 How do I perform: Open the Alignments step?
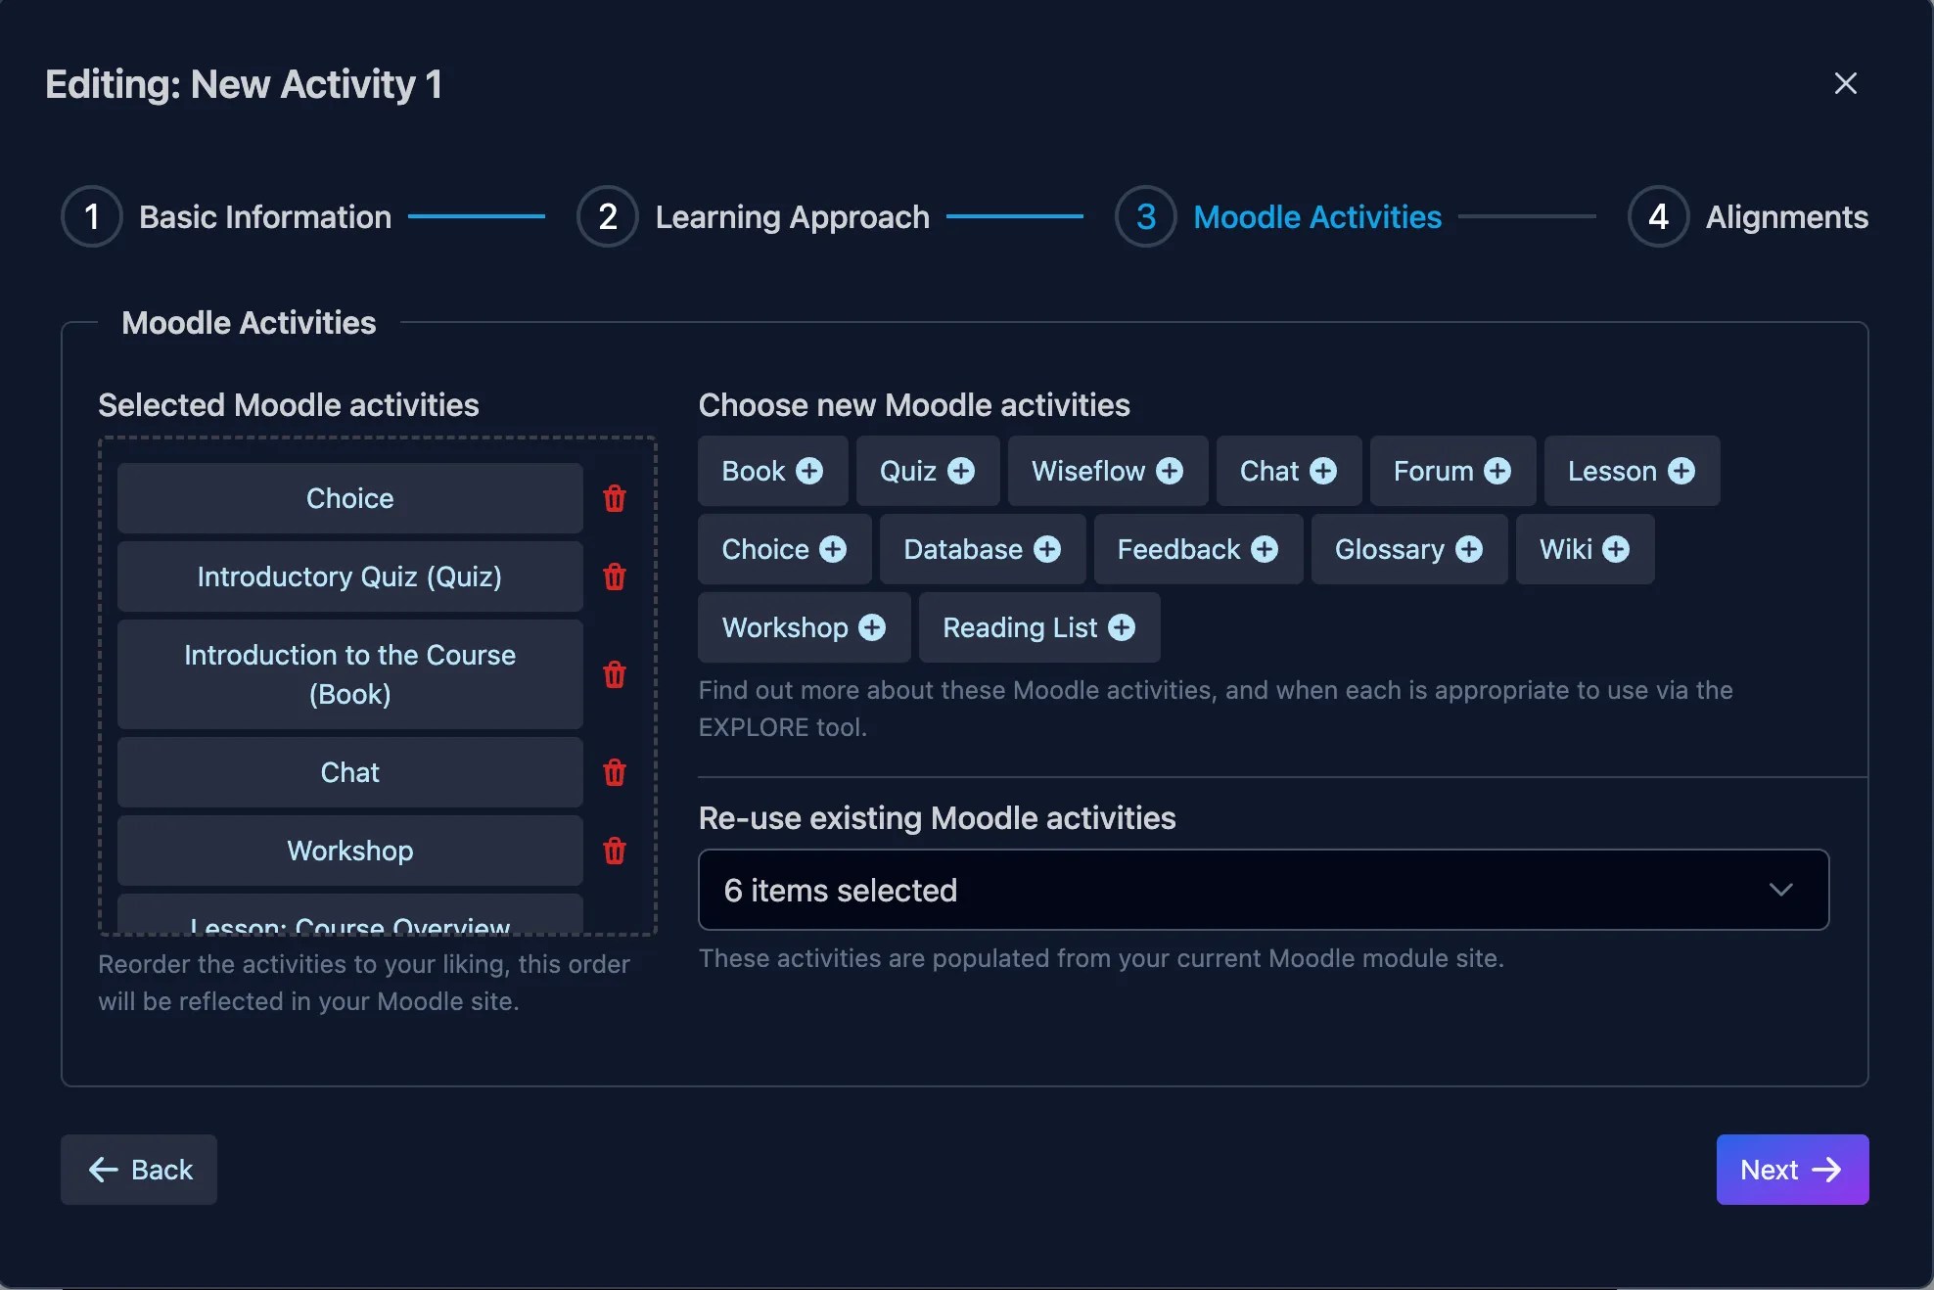1748,216
